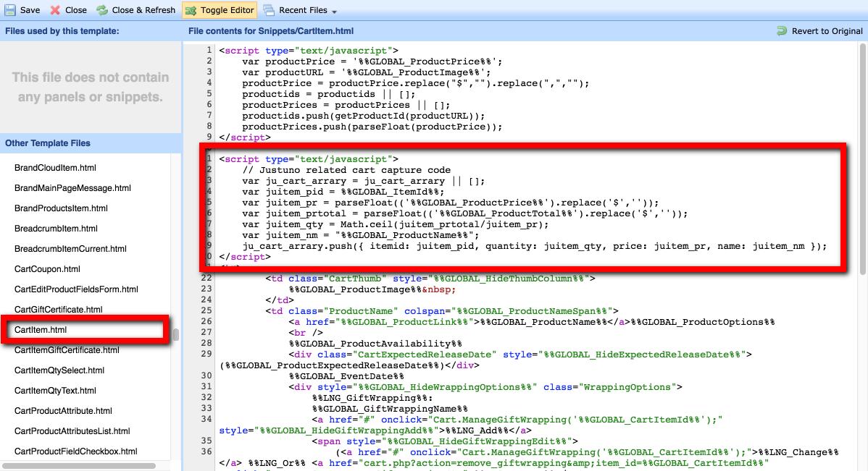Click the Close & Refresh green arrows icon
This screenshot has height=471, width=868.
pos(104,9)
